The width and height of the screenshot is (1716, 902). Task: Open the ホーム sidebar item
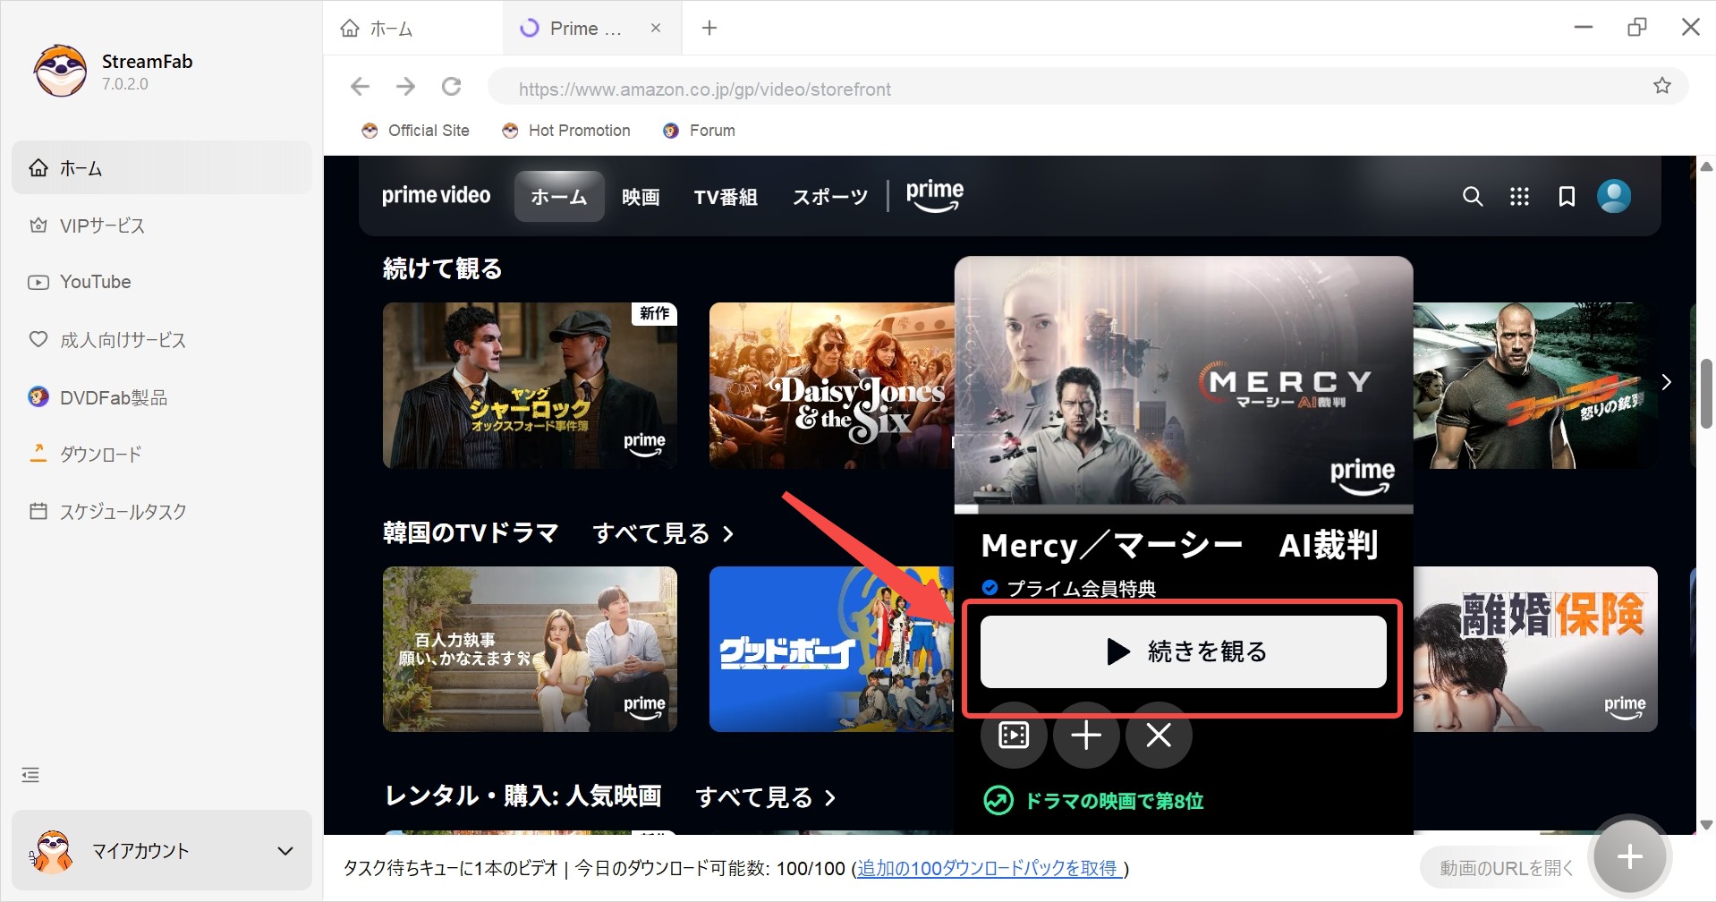point(162,167)
